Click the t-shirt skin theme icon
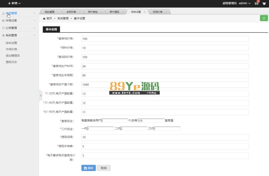The image size is (269, 176). click(x=264, y=3)
